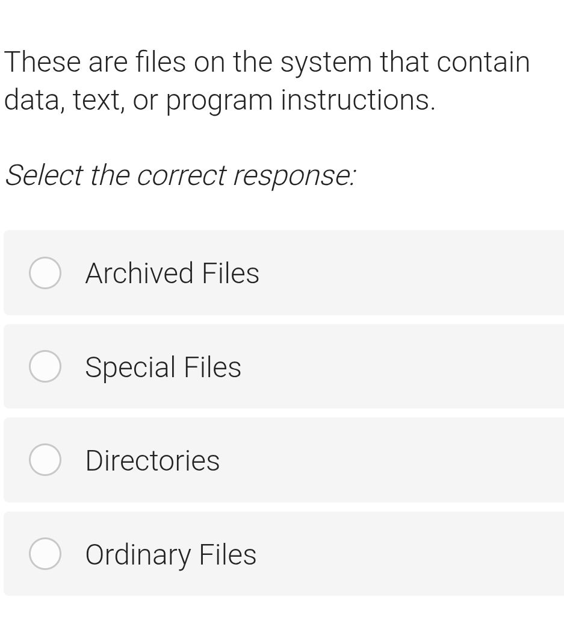The width and height of the screenshot is (564, 626).
Task: Select the radio button for Directories
Action: pyautogui.click(x=45, y=460)
